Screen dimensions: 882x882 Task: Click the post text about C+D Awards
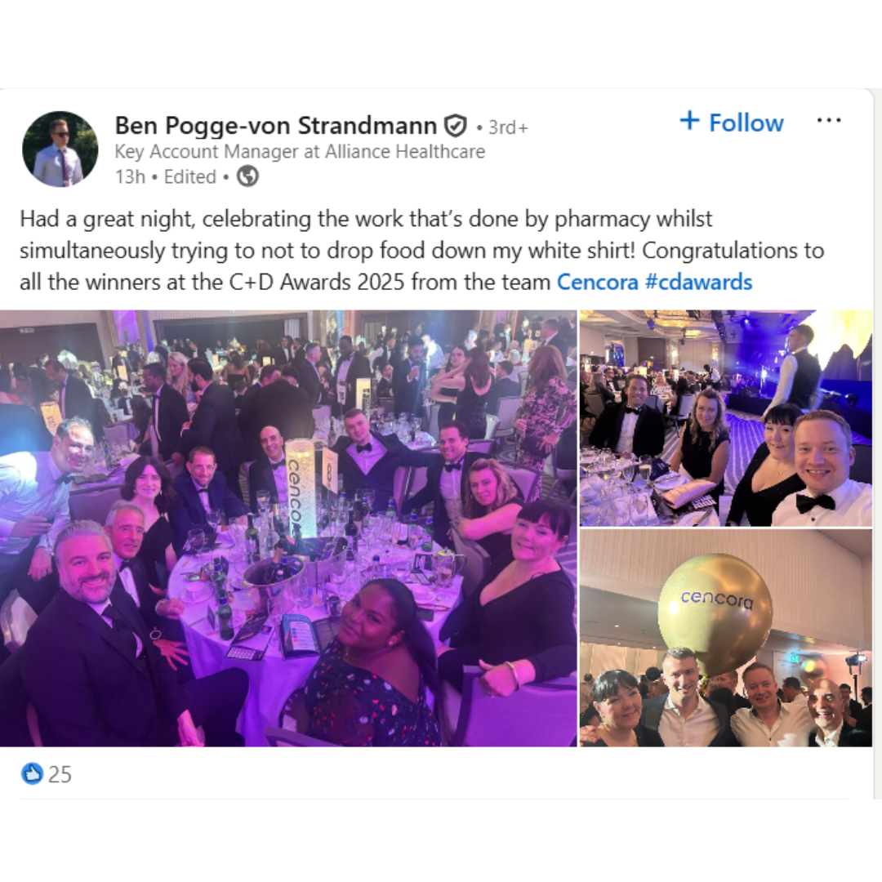(422, 251)
